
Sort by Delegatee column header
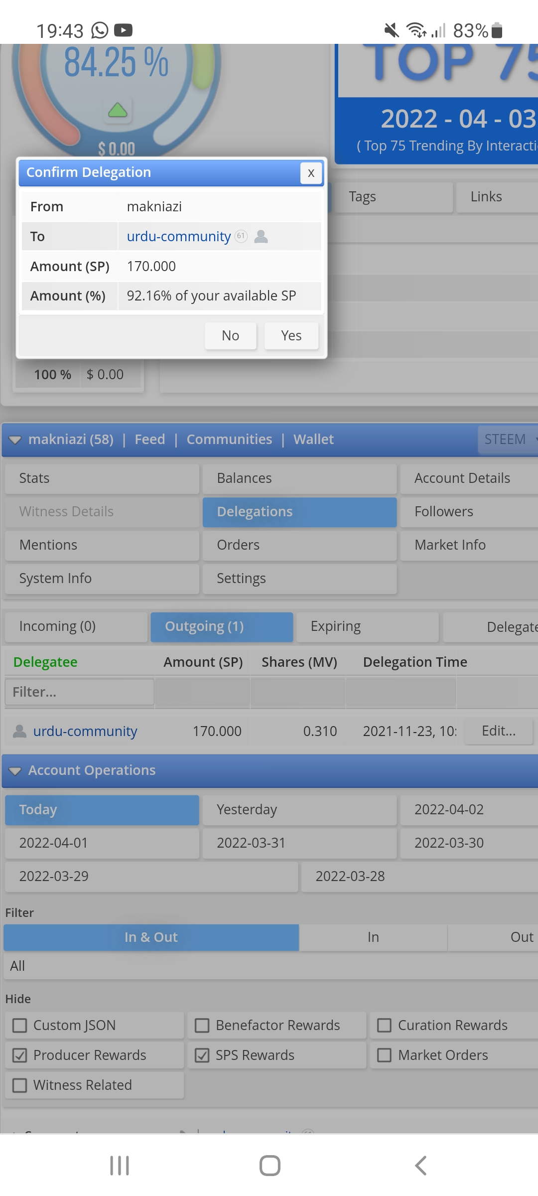point(45,662)
